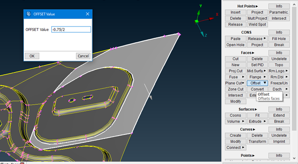Select the Weld Spot function
This screenshot has width=298, height=164.
[257, 24]
